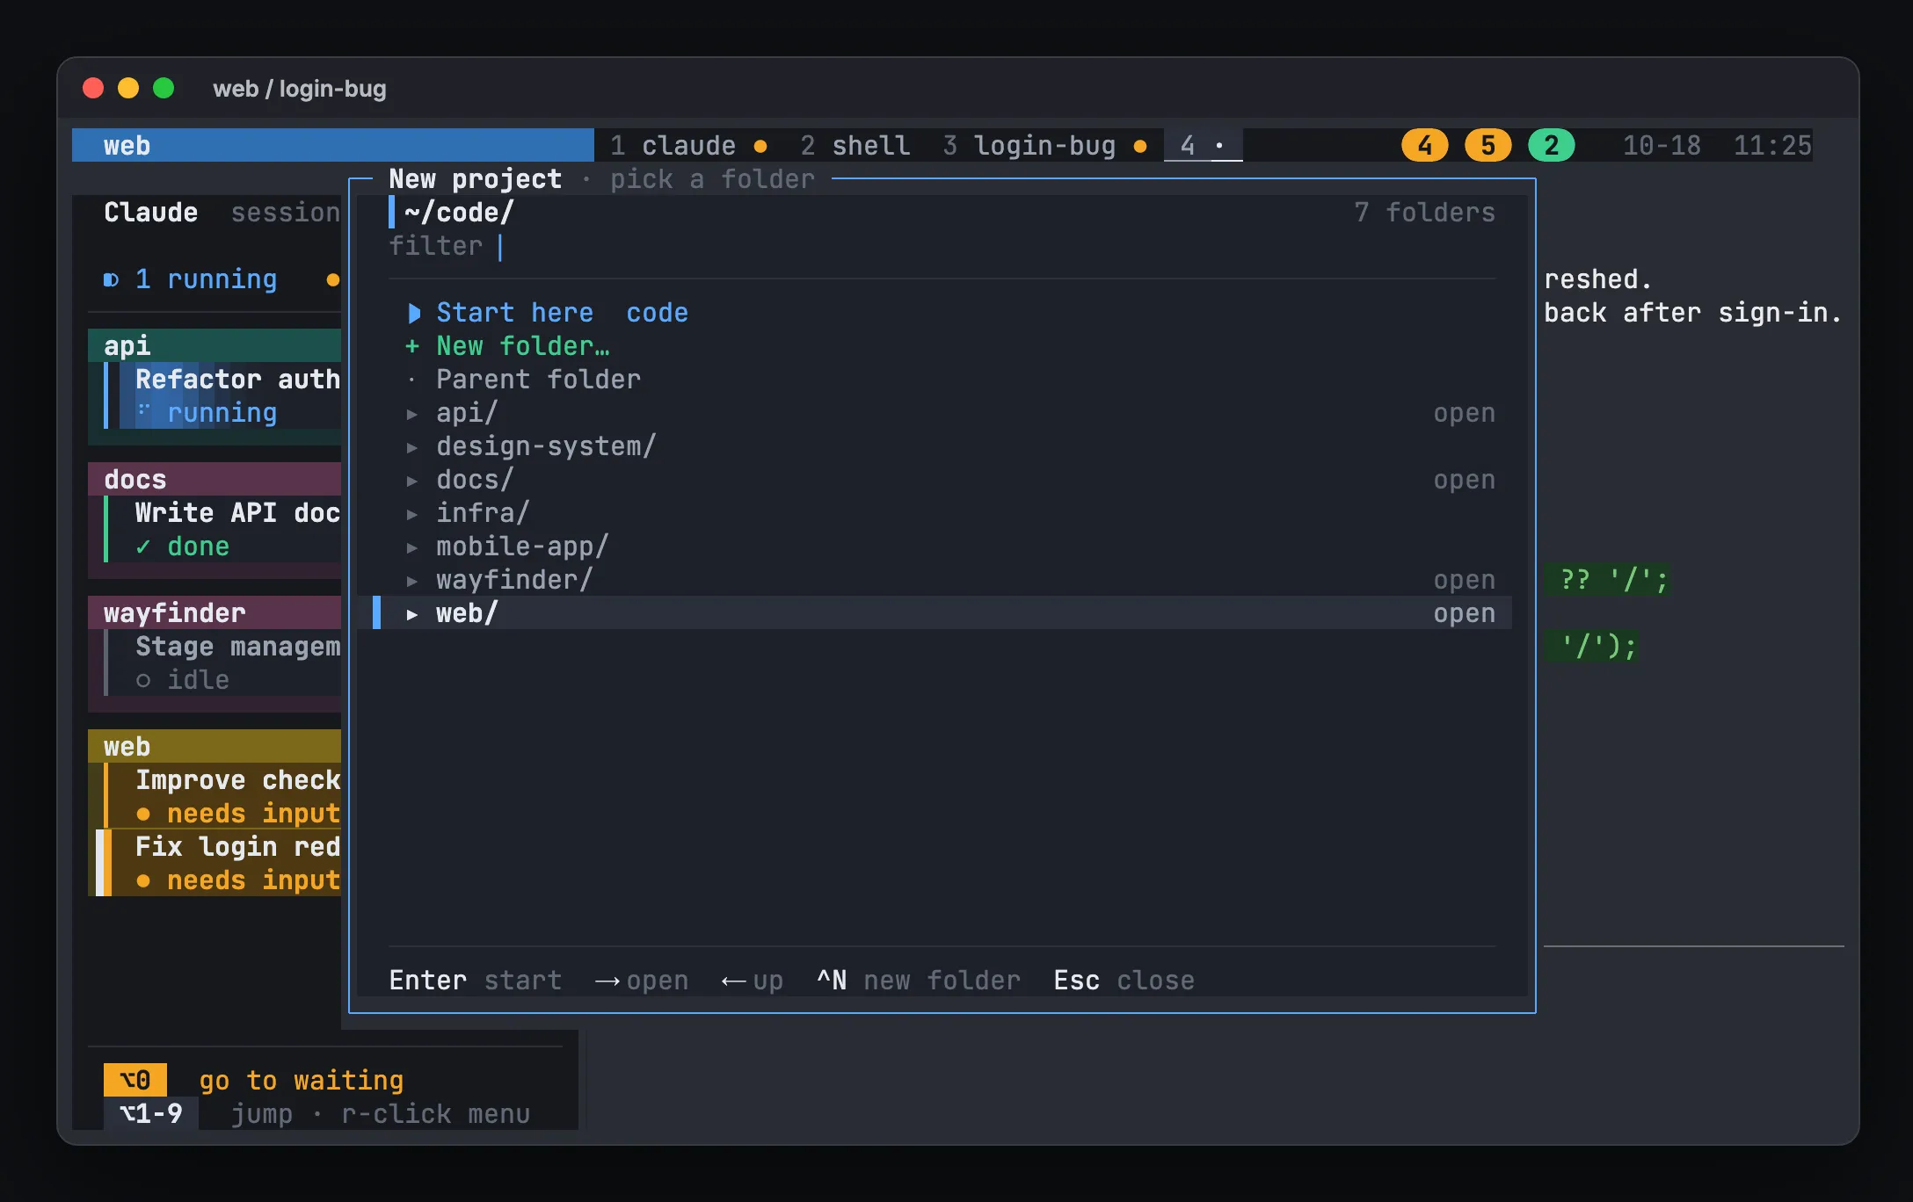The width and height of the screenshot is (1913, 1202).
Task: Click the ^N new folder hint
Action: click(919, 981)
